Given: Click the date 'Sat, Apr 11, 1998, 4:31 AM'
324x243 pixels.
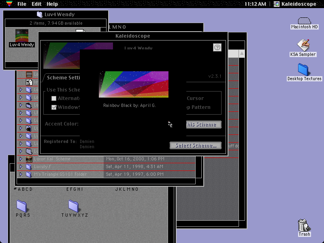Looking at the screenshot, I should pos(134,166).
